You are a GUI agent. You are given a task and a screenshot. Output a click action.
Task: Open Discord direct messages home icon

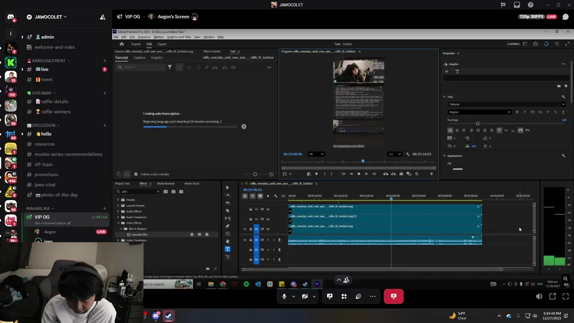click(11, 17)
